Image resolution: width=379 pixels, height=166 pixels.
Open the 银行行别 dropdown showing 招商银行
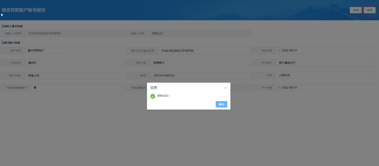click(247, 63)
